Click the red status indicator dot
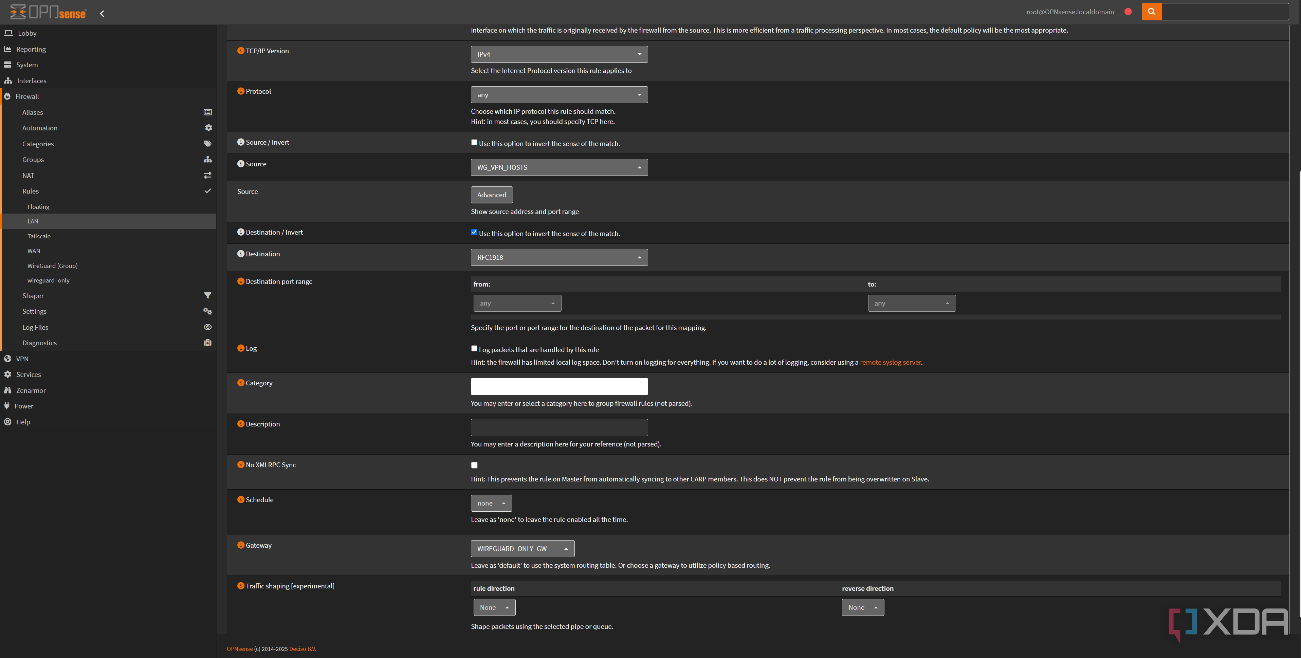Image resolution: width=1301 pixels, height=658 pixels. [1128, 12]
